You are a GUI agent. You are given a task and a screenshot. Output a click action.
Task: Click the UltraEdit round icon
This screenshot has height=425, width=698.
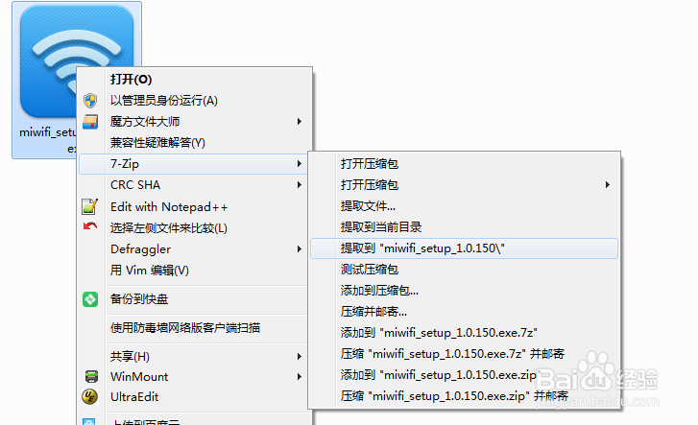(90, 396)
